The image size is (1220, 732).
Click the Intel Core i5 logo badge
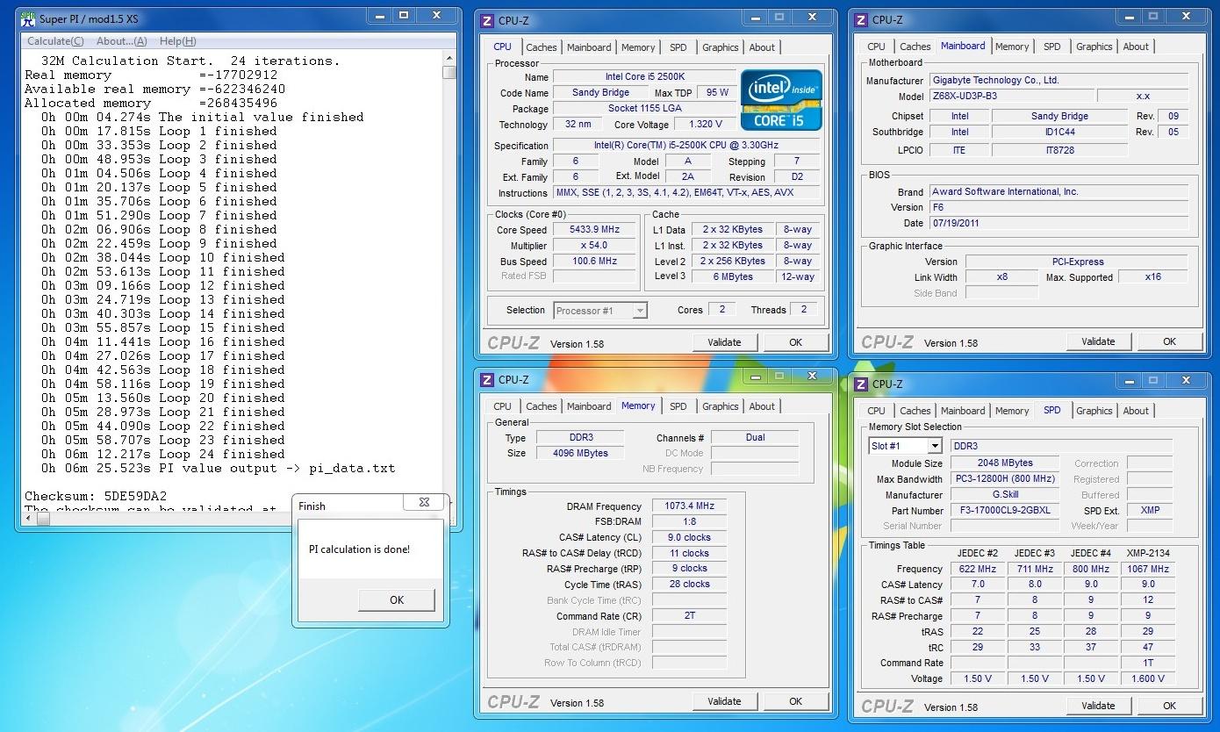pos(781,99)
